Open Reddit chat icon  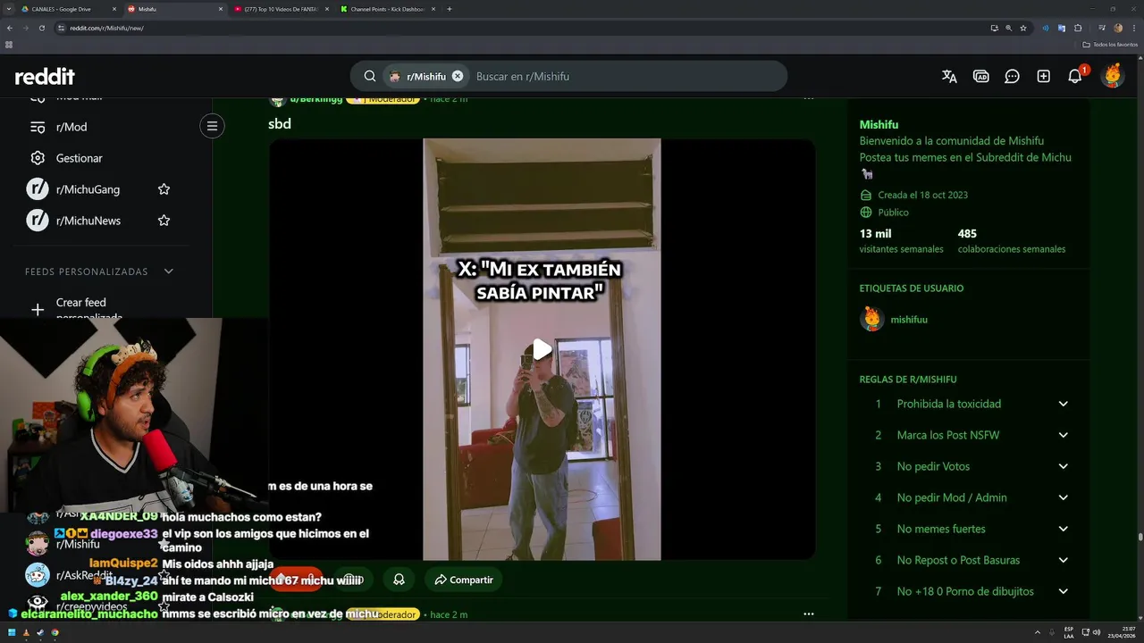(1012, 77)
